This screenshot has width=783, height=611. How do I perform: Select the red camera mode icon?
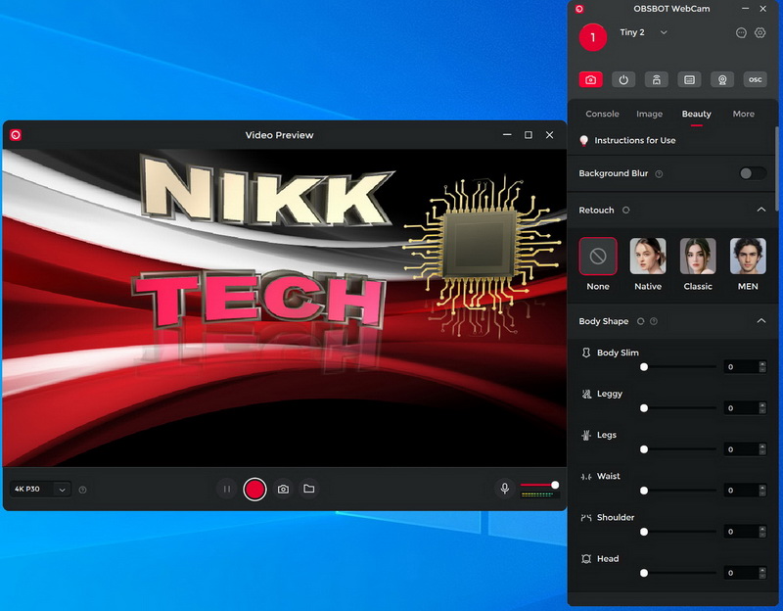click(x=591, y=80)
